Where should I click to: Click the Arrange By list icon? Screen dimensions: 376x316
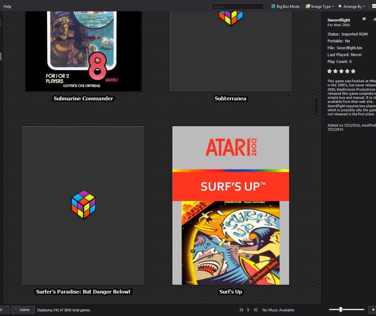click(340, 6)
